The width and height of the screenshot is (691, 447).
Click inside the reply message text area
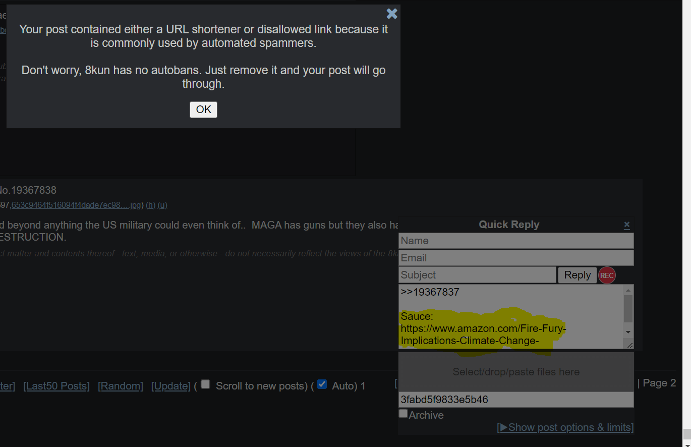pyautogui.click(x=511, y=316)
